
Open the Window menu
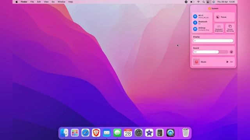pos(61,2)
